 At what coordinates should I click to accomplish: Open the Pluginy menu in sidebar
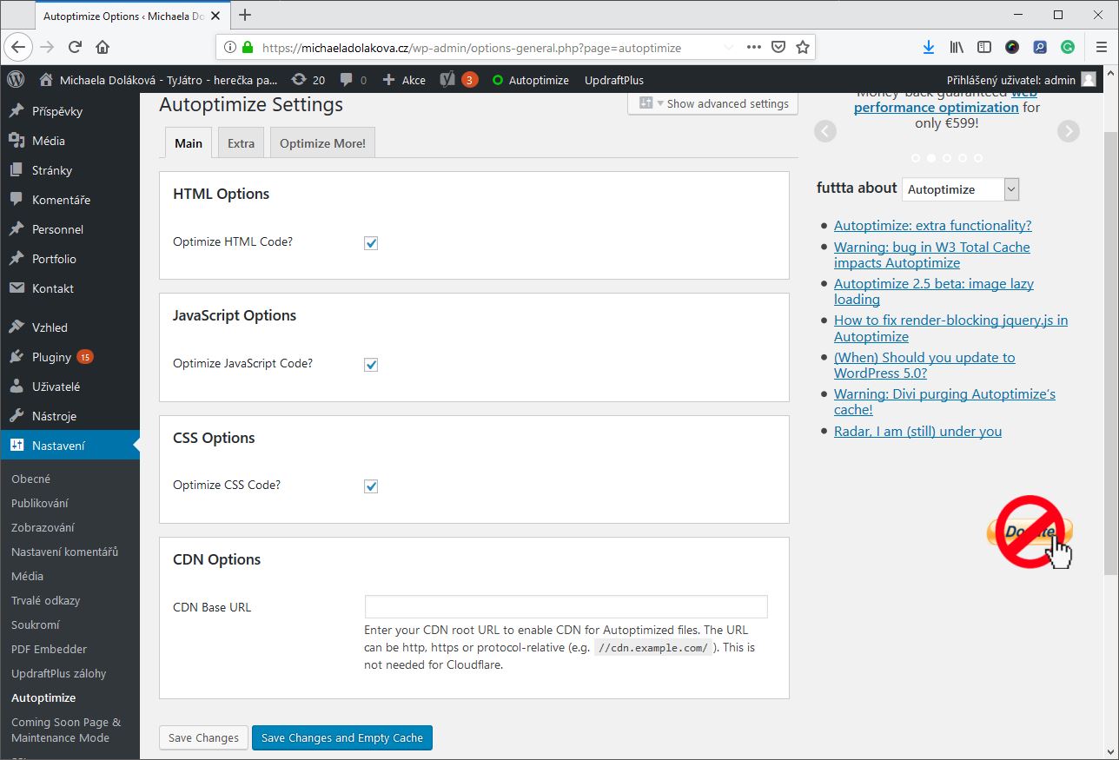pos(51,357)
